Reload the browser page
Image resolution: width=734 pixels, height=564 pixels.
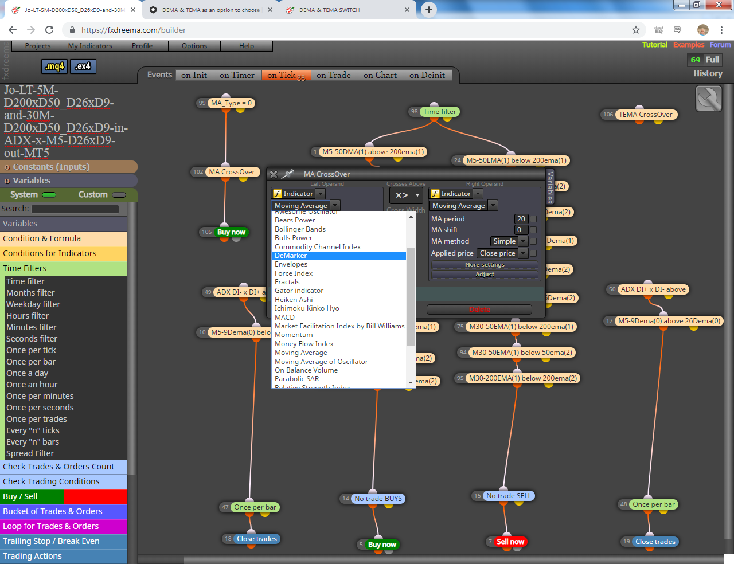pos(49,30)
